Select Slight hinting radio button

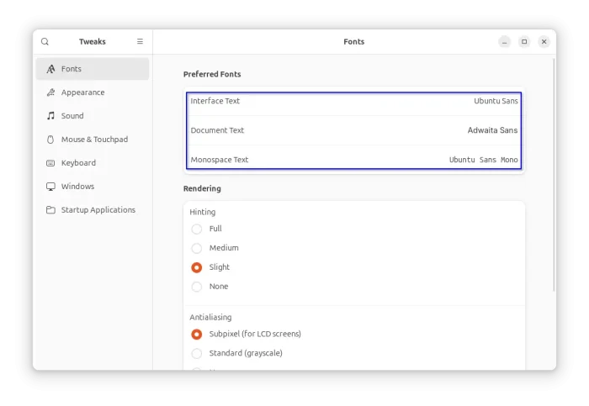pyautogui.click(x=196, y=267)
